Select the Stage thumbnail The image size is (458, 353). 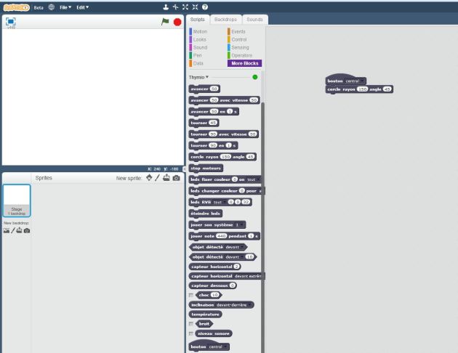tap(16, 199)
